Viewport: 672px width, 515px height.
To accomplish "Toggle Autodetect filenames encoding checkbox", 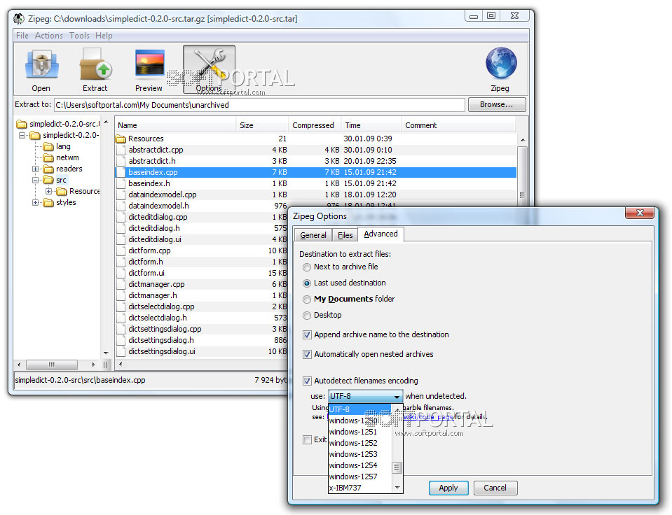I will coord(307,381).
